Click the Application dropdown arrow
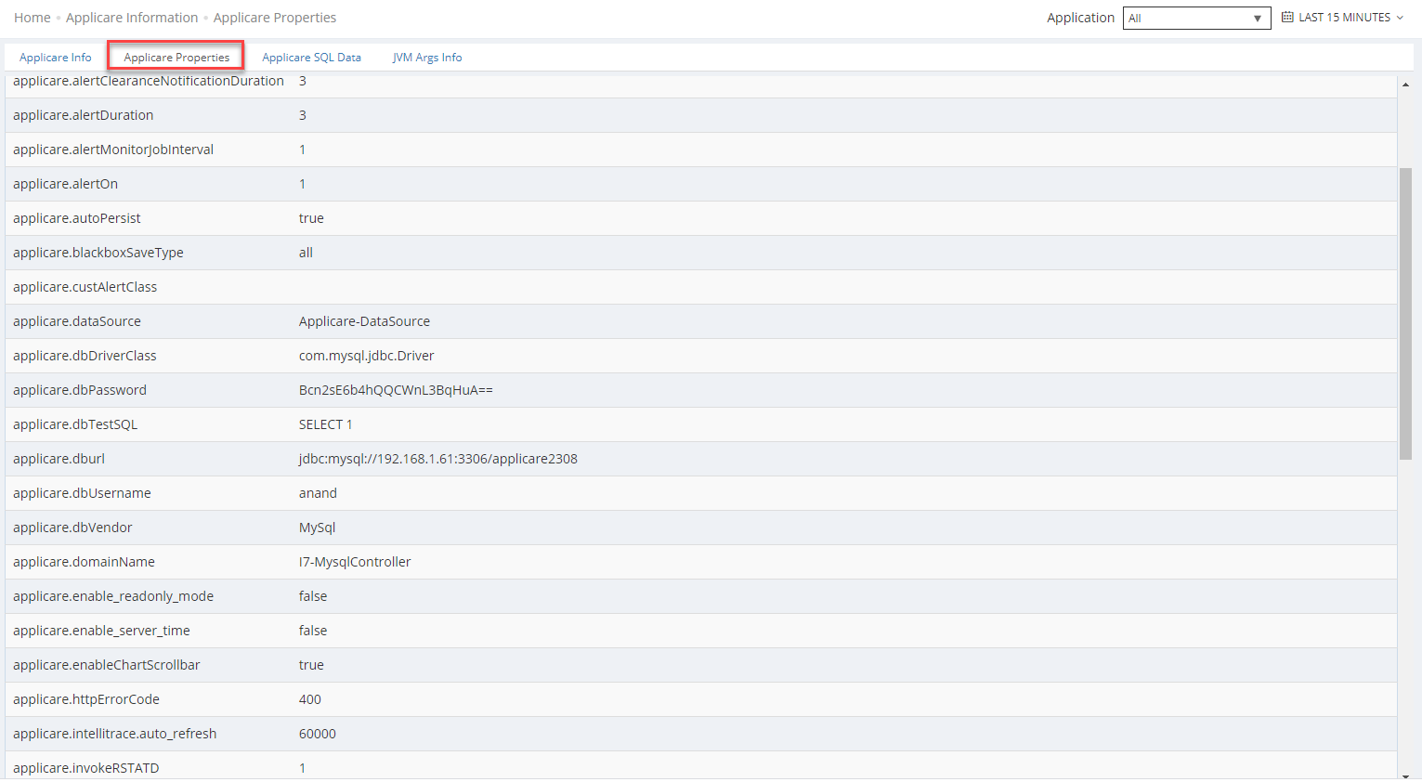This screenshot has height=782, width=1422. coord(1258,19)
